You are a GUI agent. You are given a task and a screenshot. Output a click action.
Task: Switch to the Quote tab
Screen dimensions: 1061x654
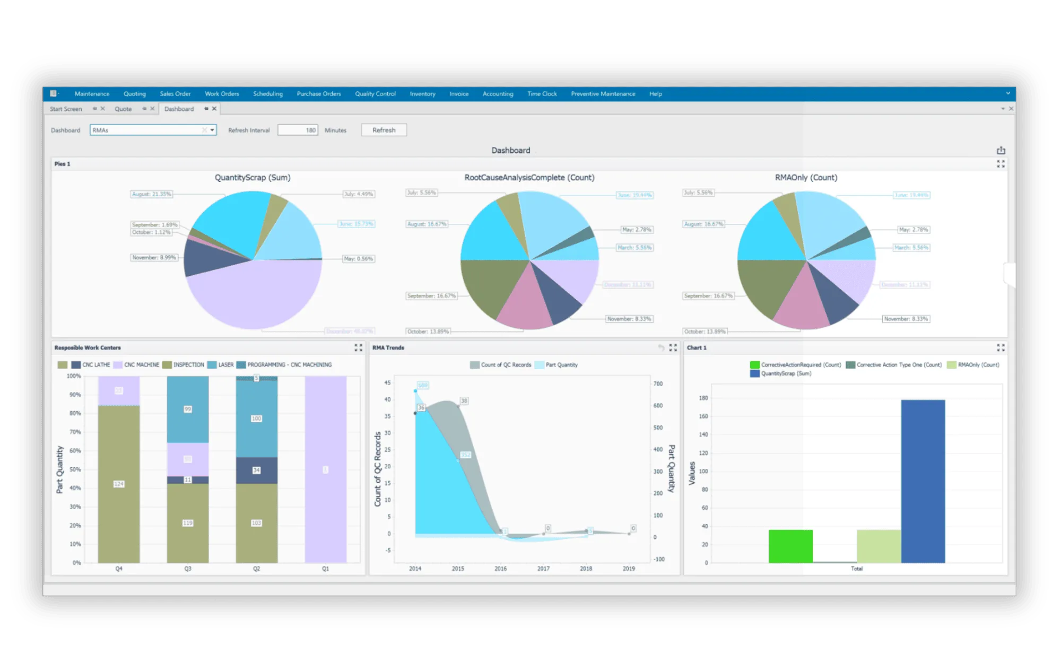pyautogui.click(x=123, y=109)
